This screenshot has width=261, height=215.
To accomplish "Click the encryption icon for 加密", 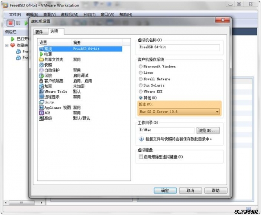I will [x=41, y=86].
